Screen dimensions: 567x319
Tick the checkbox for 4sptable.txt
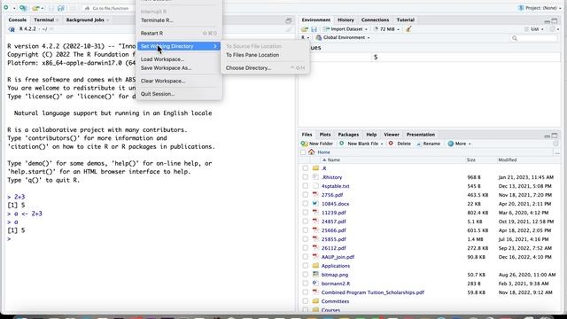coord(305,186)
